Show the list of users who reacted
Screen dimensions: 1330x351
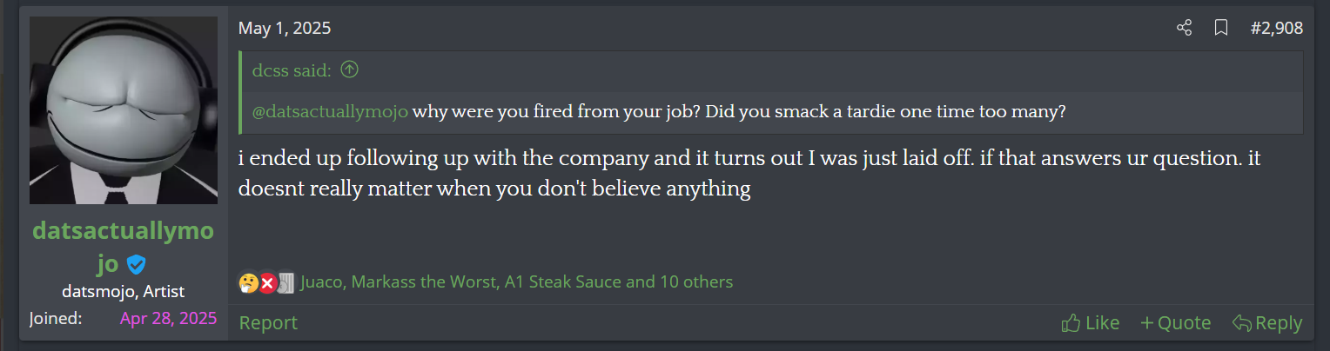[516, 282]
